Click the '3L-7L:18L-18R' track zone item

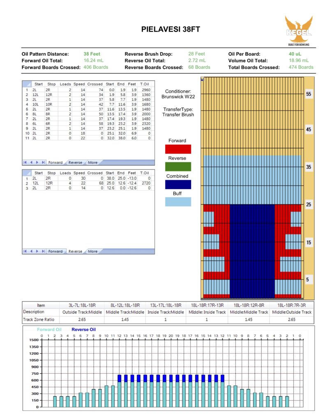click(x=82, y=305)
